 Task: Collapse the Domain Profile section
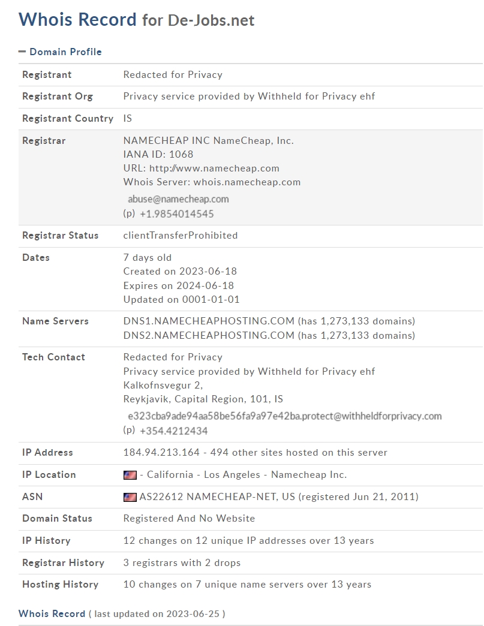22,52
